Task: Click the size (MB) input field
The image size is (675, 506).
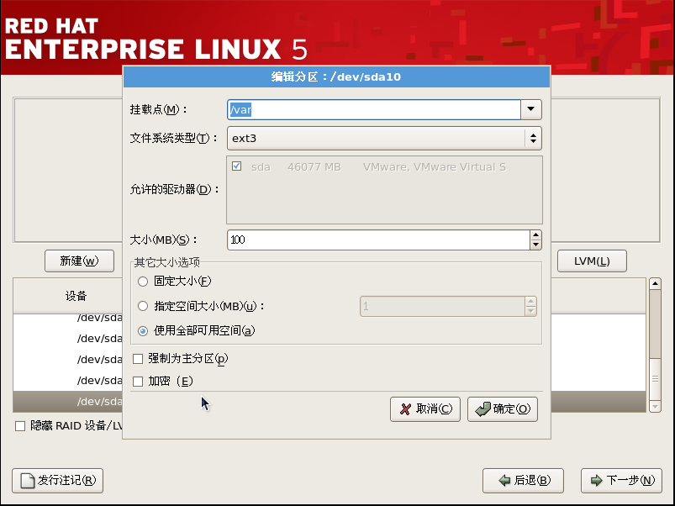Action: coord(378,240)
